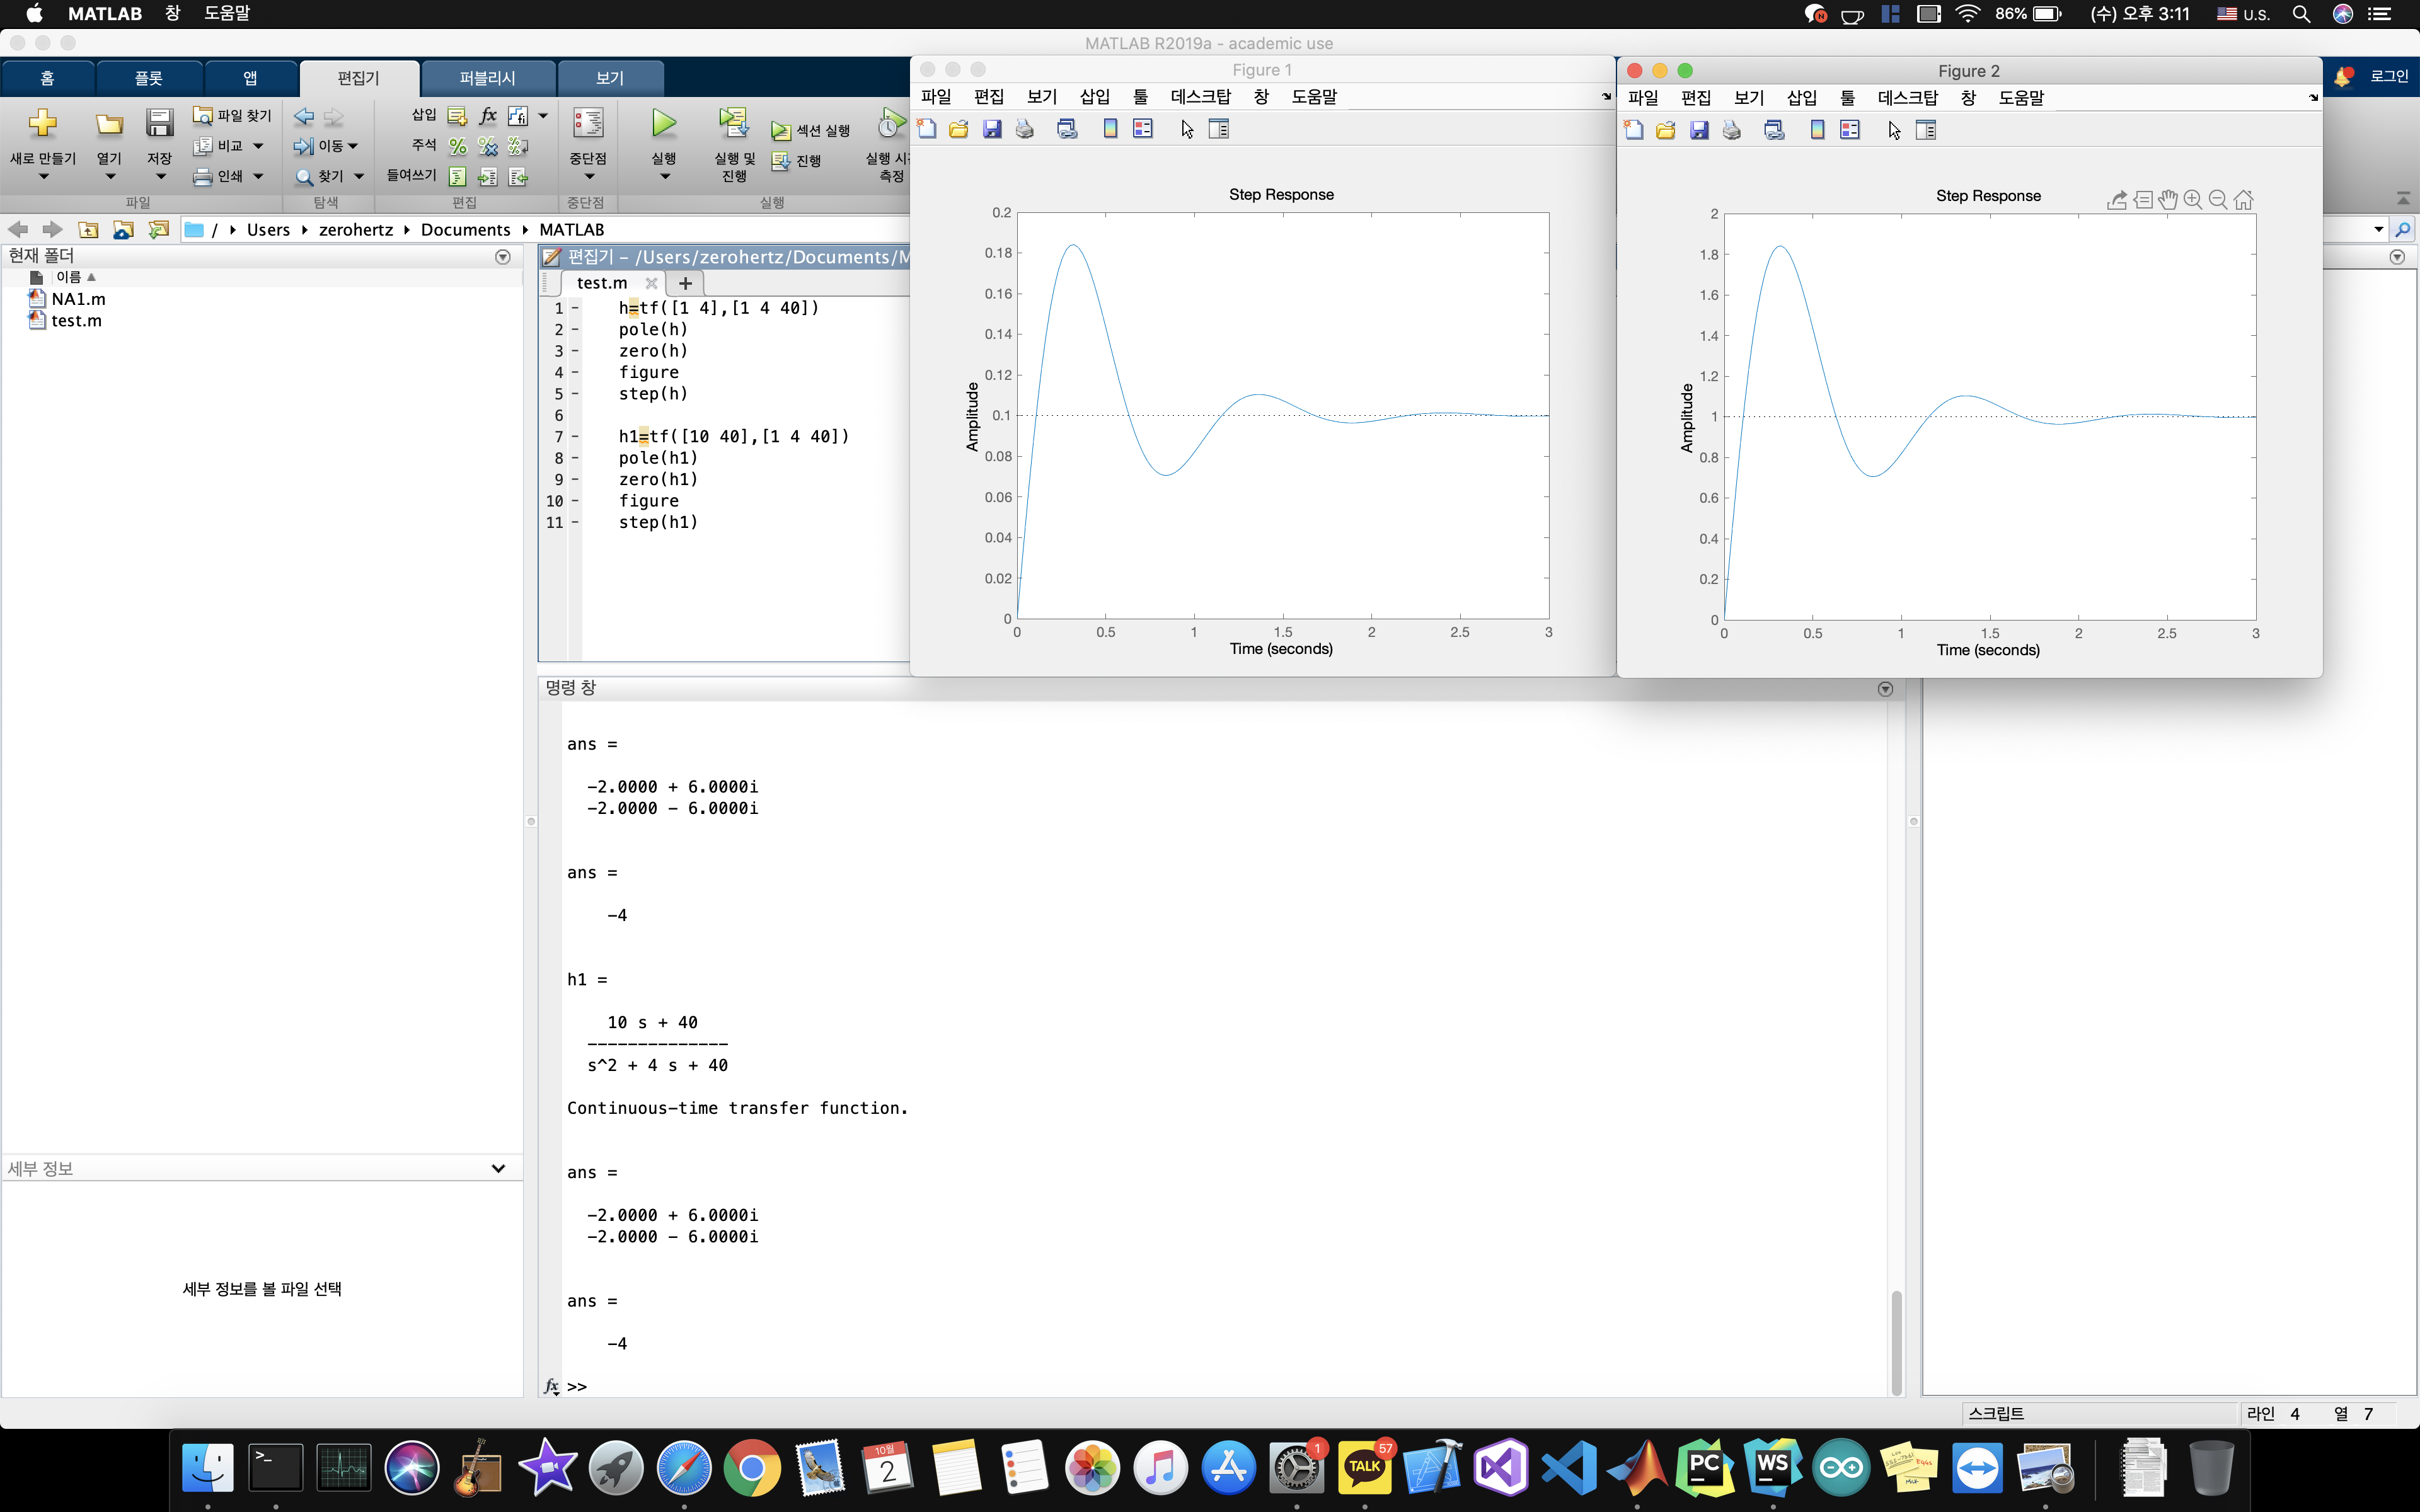Screen dimensions: 2420x1512
Task: Open the 실행 run options dropdown arrow
Action: coord(665,178)
